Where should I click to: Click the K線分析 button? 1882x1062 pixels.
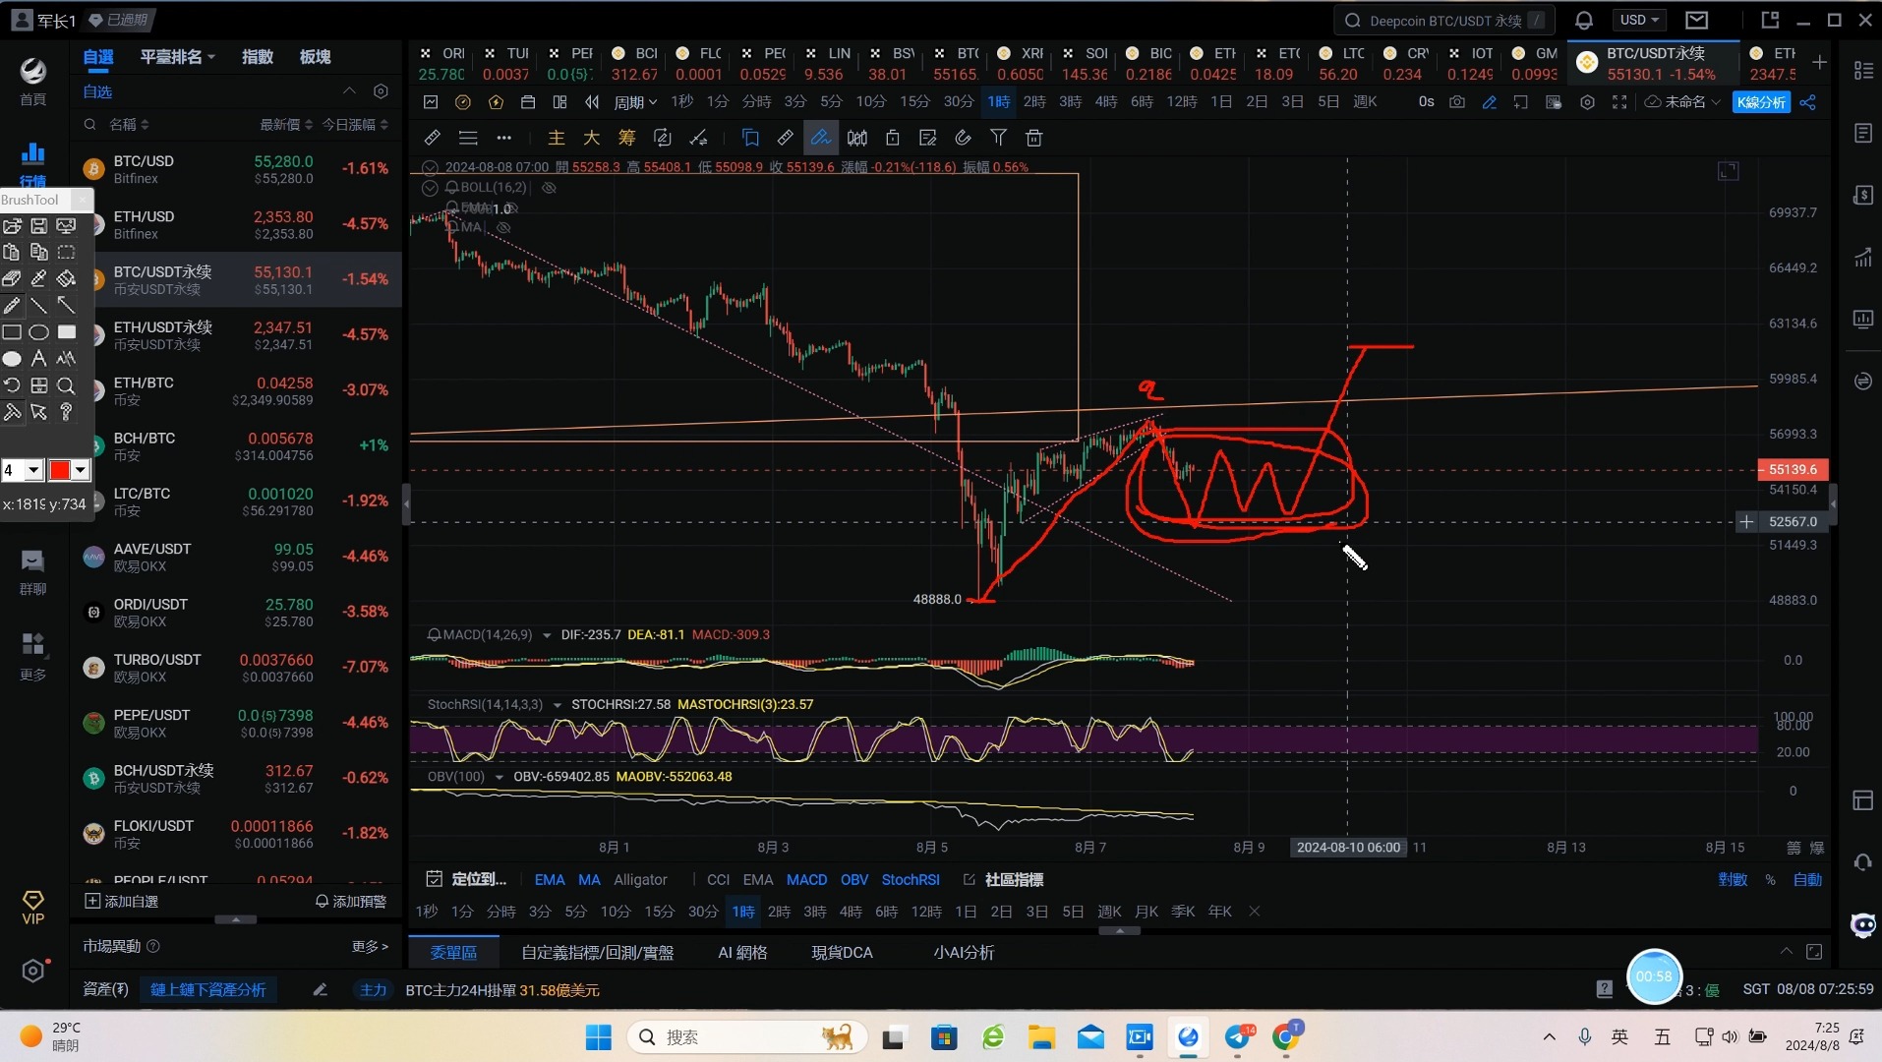coord(1761,102)
